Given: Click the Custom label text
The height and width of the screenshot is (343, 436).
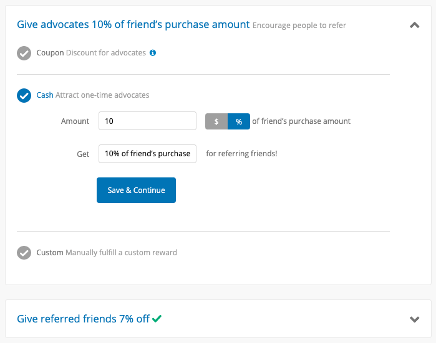Looking at the screenshot, I should [x=50, y=253].
